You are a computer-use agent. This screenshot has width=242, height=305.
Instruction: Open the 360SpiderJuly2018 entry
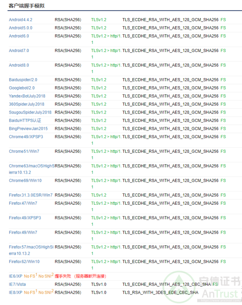coord(27,104)
